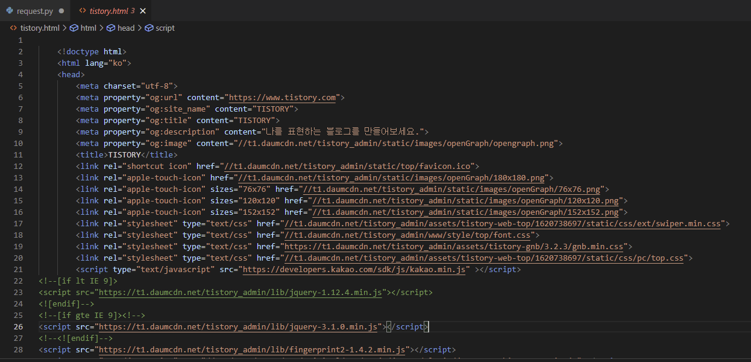Close the tistory.html tab
Image resolution: width=751 pixels, height=362 pixels.
click(142, 11)
